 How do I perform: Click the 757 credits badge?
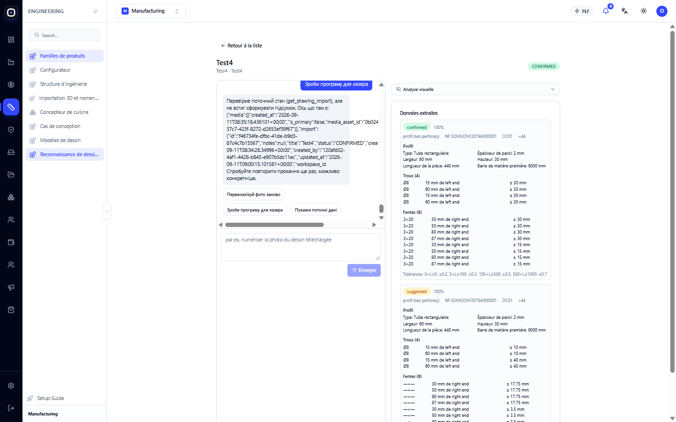point(582,11)
